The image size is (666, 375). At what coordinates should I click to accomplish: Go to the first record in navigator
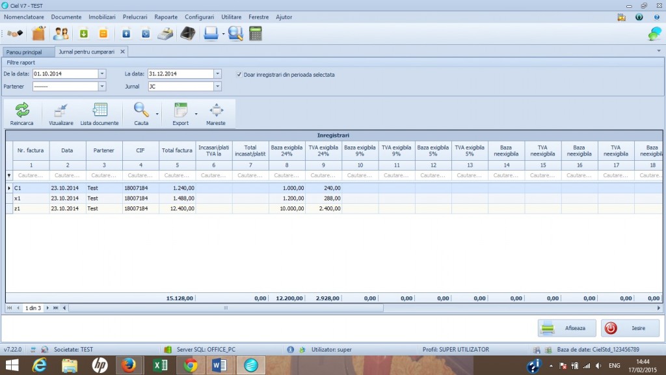click(9, 308)
